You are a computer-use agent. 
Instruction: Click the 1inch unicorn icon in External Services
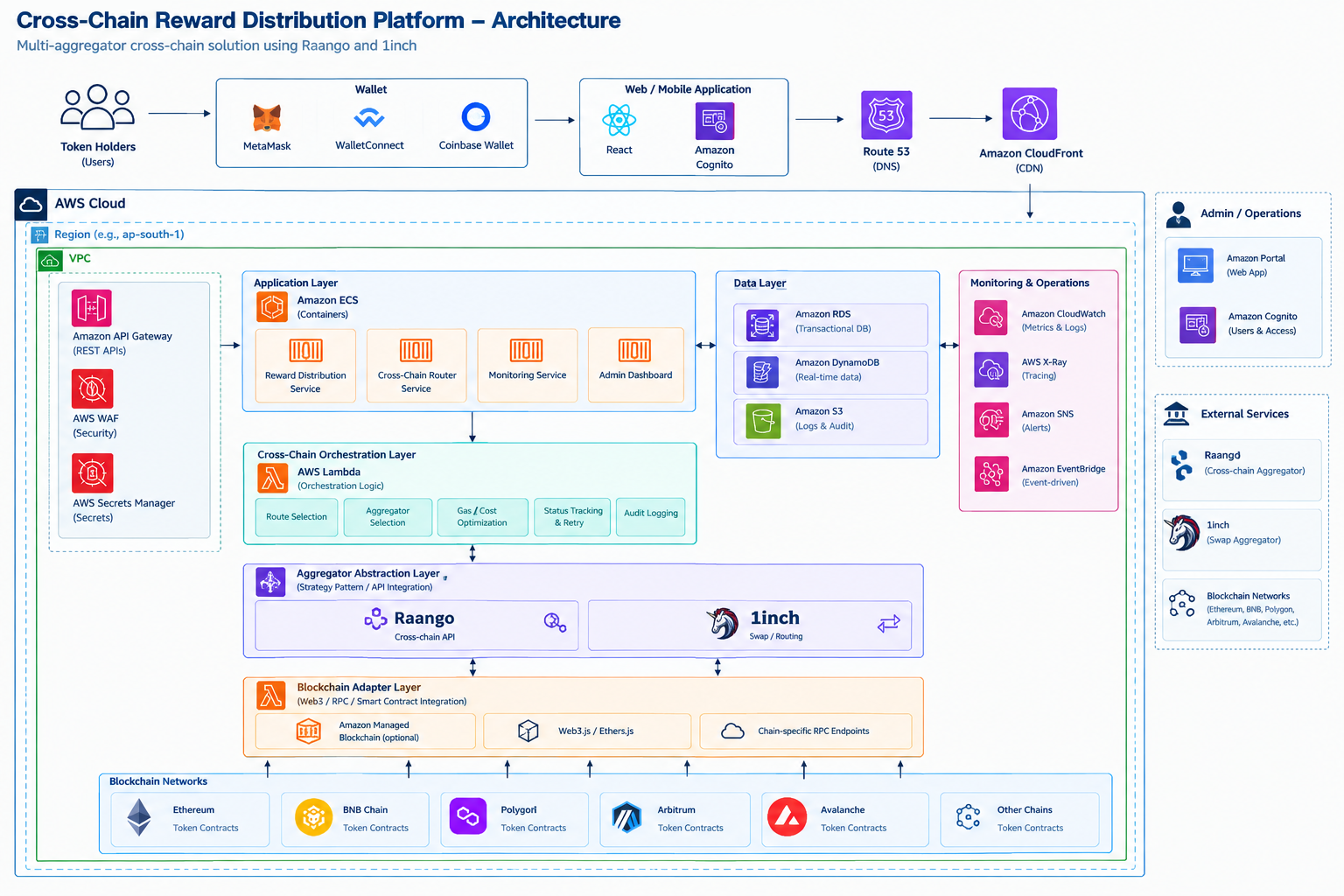pos(1182,532)
